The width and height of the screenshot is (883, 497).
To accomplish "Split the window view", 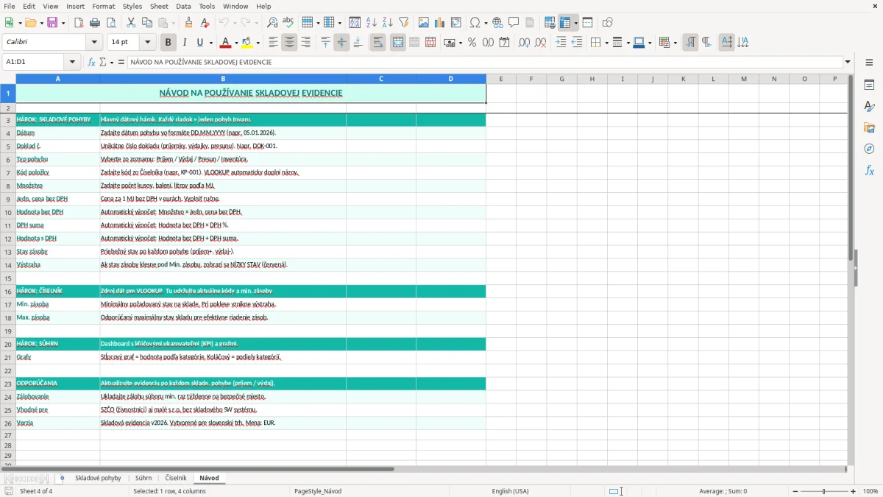I will [x=588, y=23].
